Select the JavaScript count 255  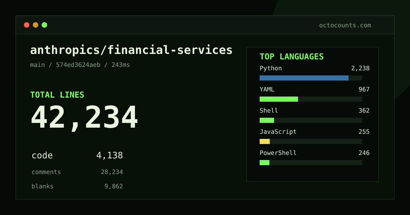(x=364, y=132)
